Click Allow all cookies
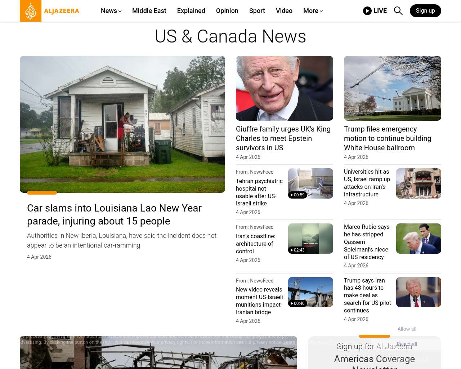 pyautogui.click(x=407, y=329)
